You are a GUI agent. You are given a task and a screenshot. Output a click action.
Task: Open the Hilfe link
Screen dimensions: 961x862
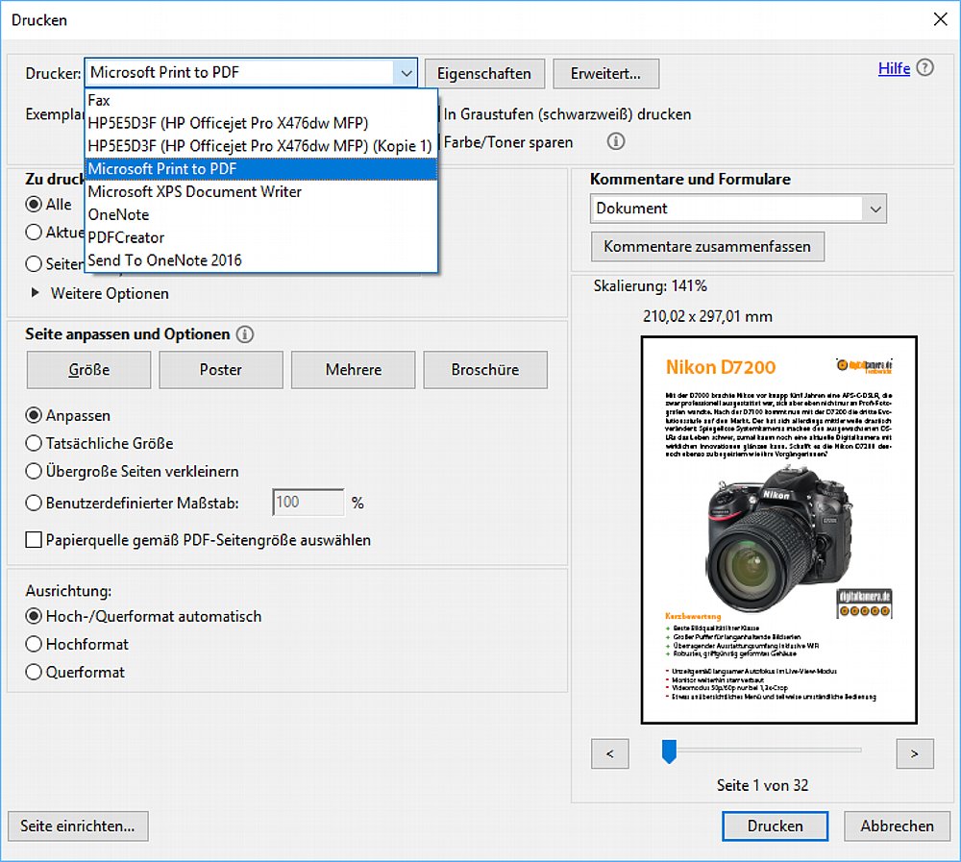click(x=894, y=69)
